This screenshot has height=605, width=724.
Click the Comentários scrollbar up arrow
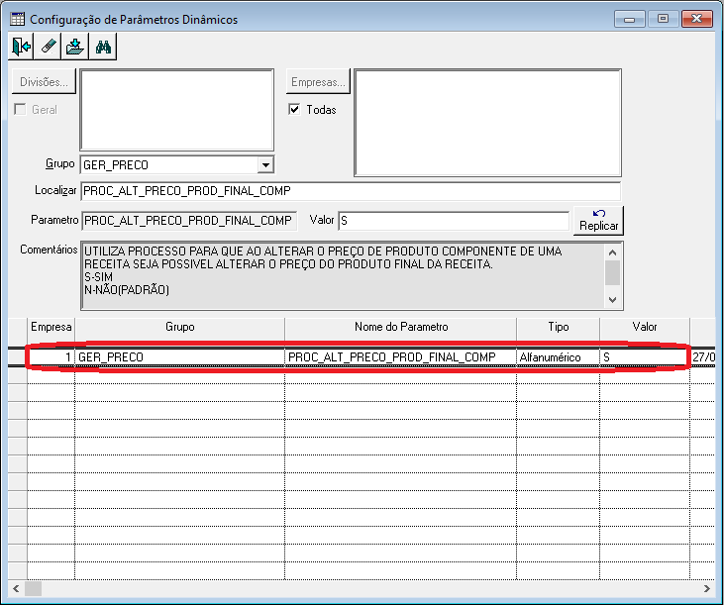tap(613, 252)
